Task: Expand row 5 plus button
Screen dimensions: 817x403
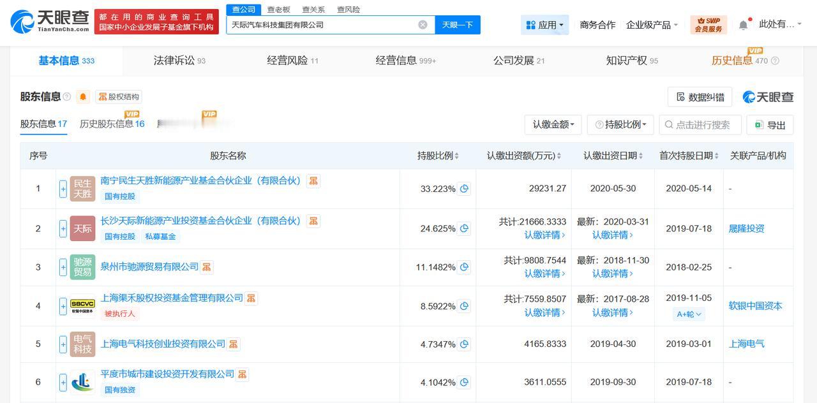Action: 63,344
